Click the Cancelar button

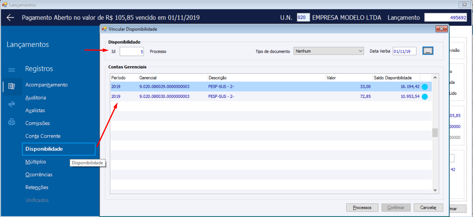(428, 208)
